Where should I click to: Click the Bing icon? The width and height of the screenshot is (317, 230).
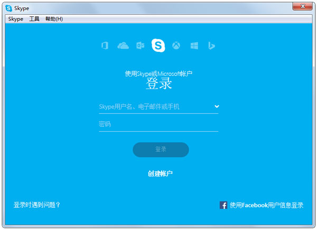coord(211,45)
